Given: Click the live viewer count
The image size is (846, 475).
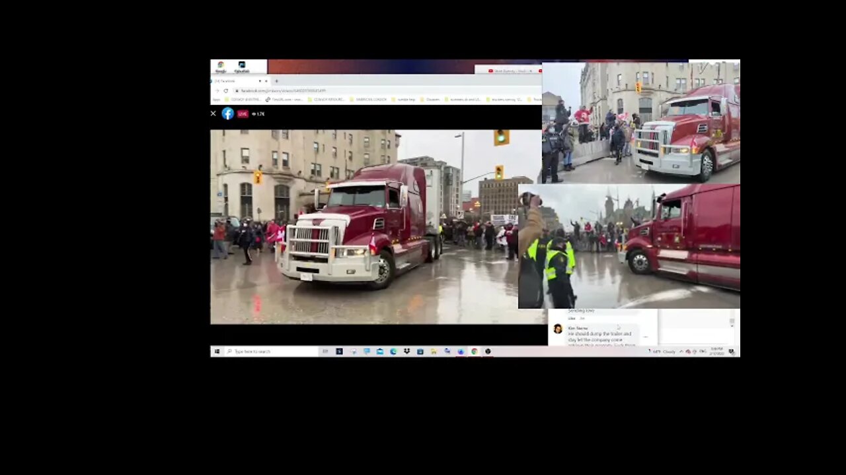Looking at the screenshot, I should click(x=259, y=113).
